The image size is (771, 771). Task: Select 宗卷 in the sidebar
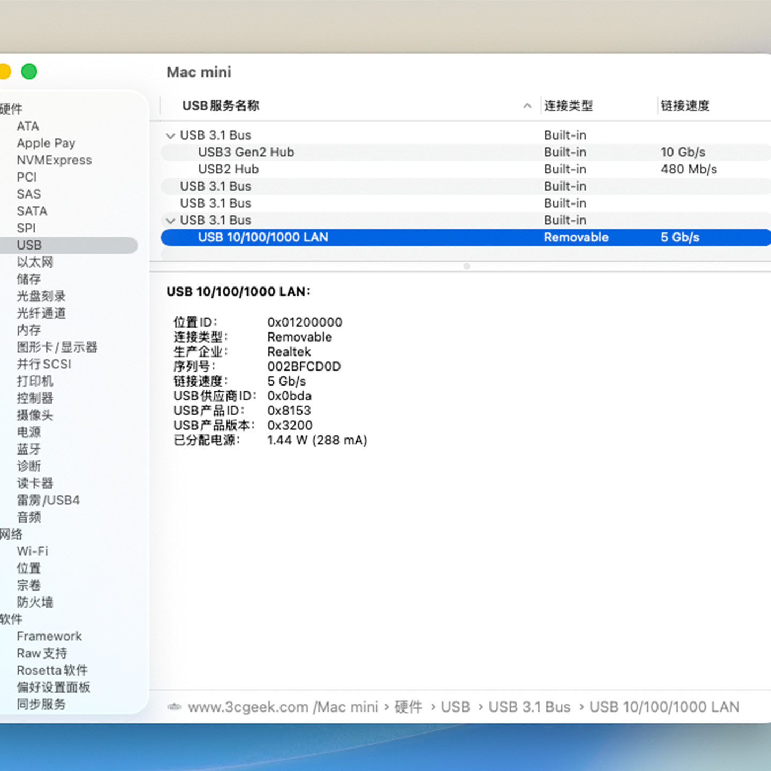(x=28, y=585)
